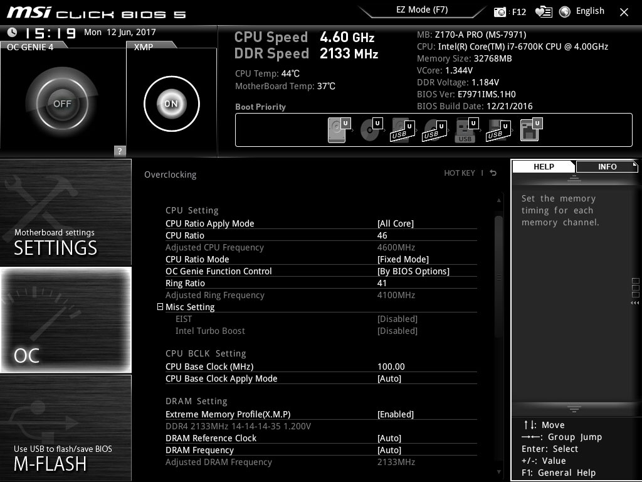Edit the CPU Ratio value 46
This screenshot has width=642, height=482.
(x=382, y=235)
